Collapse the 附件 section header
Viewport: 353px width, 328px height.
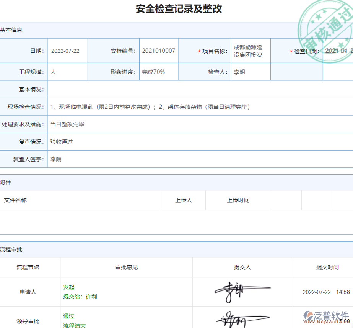tap(7, 182)
